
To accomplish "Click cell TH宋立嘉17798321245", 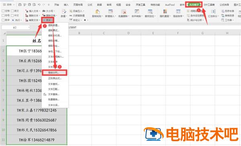I will (x=37, y=110).
